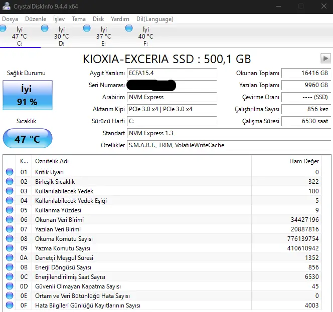This screenshot has height=312, width=333.
Task: Click status orb for 02 Birleşik Sıcaklık
Action: coord(10,181)
